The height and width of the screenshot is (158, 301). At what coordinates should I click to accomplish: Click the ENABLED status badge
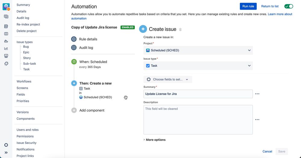coord(128,27)
